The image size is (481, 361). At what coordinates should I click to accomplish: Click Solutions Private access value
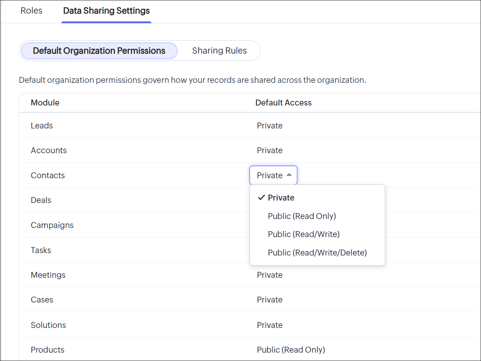pyautogui.click(x=269, y=325)
